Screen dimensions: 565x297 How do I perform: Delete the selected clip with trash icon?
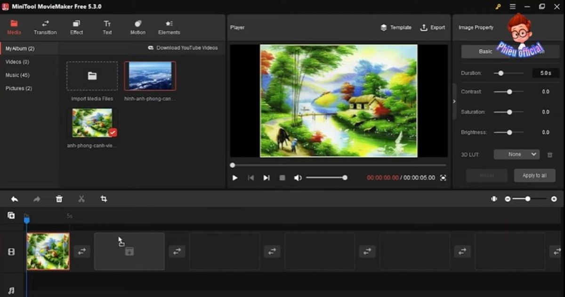[59, 198]
